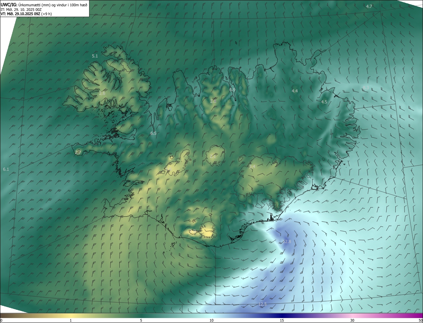
Task: Click the 2.6 value label on the Westfjords
Action: click(102, 93)
